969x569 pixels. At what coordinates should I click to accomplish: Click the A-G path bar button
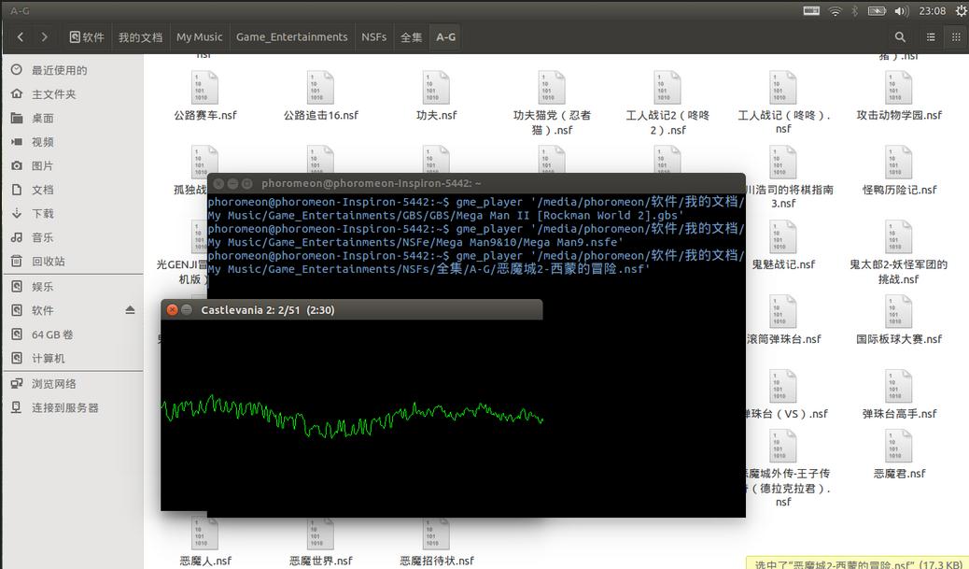point(445,37)
